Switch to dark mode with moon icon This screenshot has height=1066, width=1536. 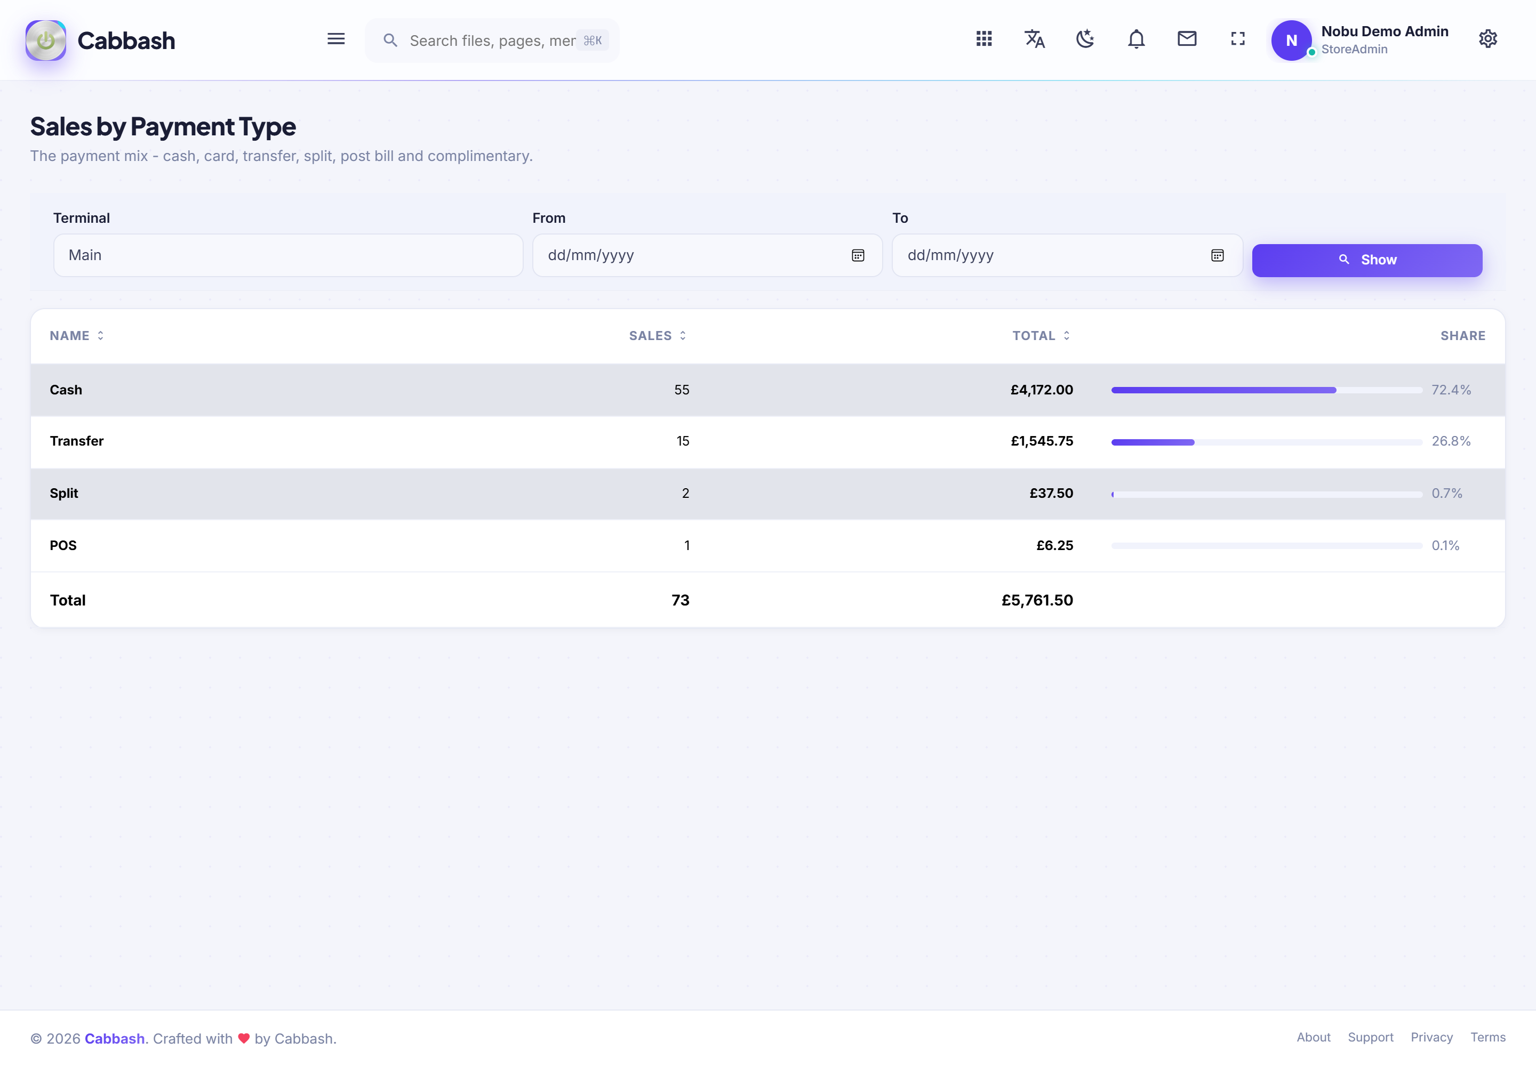(1085, 39)
